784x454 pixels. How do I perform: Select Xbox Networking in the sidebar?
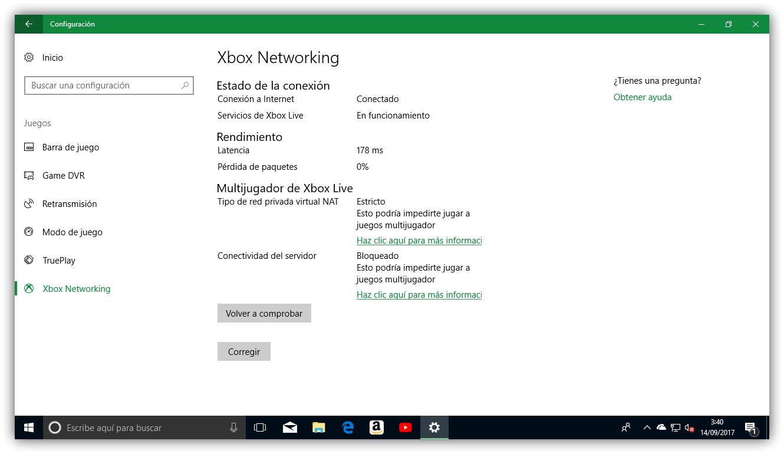click(x=67, y=289)
